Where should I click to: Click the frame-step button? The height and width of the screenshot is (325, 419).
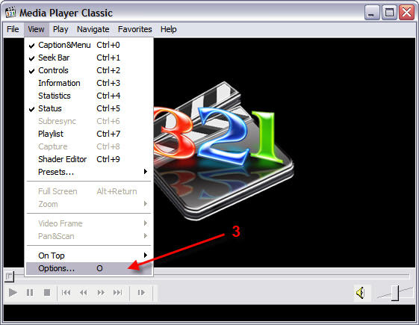click(x=141, y=293)
